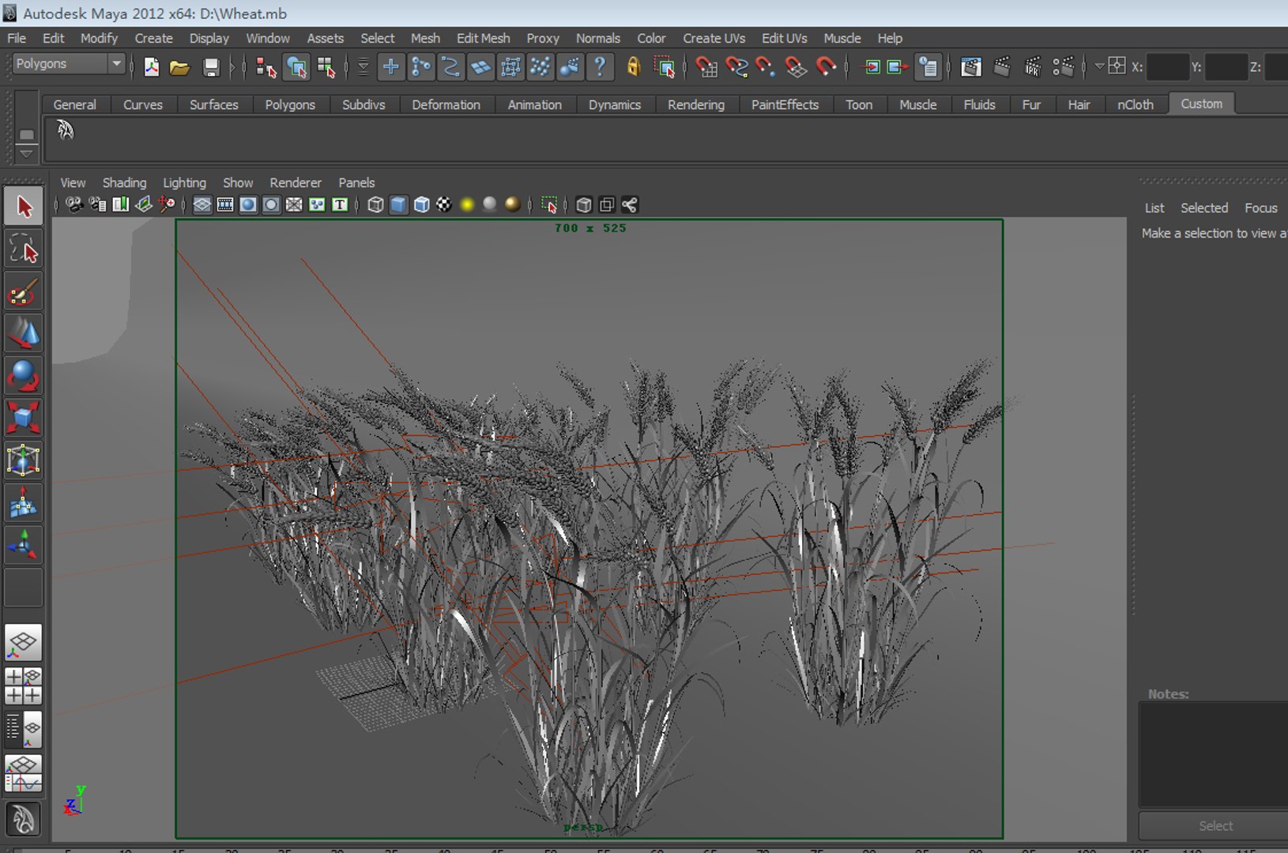Click Selected in the Attribute Editor
The image size is (1288, 853).
[x=1204, y=208]
